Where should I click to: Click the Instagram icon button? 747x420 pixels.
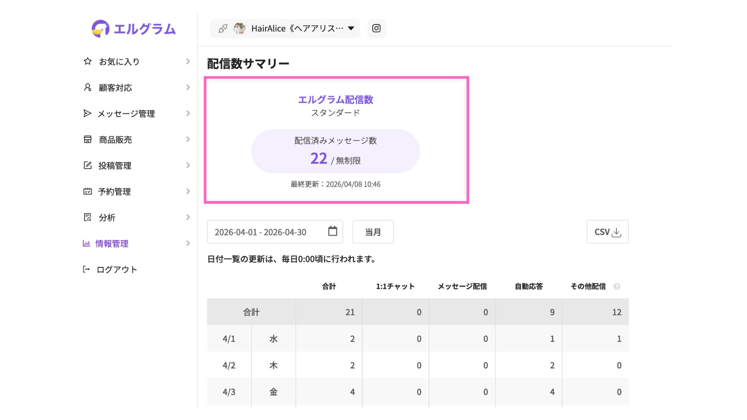(376, 28)
